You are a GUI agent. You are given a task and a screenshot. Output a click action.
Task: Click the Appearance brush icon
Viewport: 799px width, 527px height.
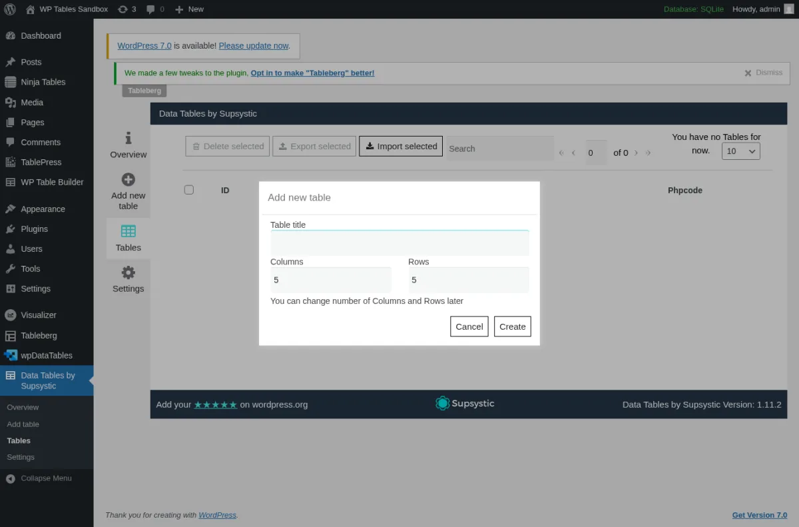[x=10, y=209]
